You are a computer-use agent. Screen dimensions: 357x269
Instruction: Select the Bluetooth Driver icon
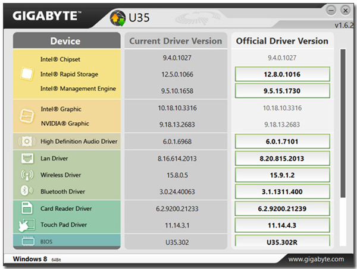point(26,191)
